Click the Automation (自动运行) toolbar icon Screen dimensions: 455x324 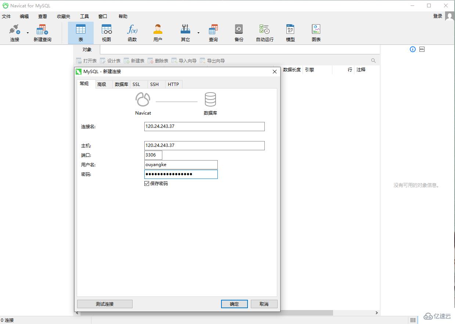point(265,33)
